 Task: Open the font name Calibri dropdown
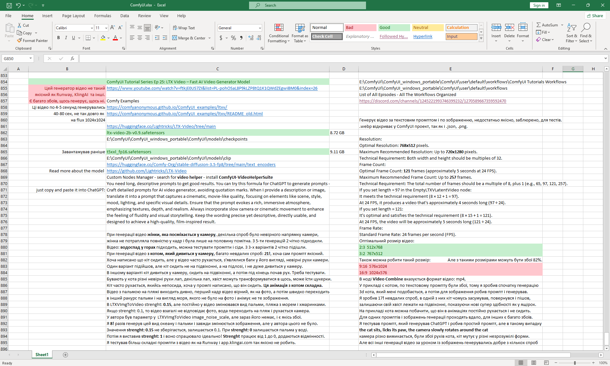[x=92, y=28]
